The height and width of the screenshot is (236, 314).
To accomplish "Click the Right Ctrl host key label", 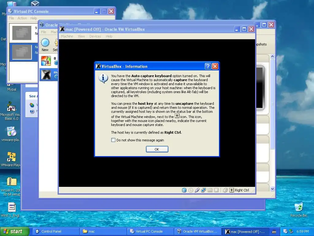I will point(242,190).
